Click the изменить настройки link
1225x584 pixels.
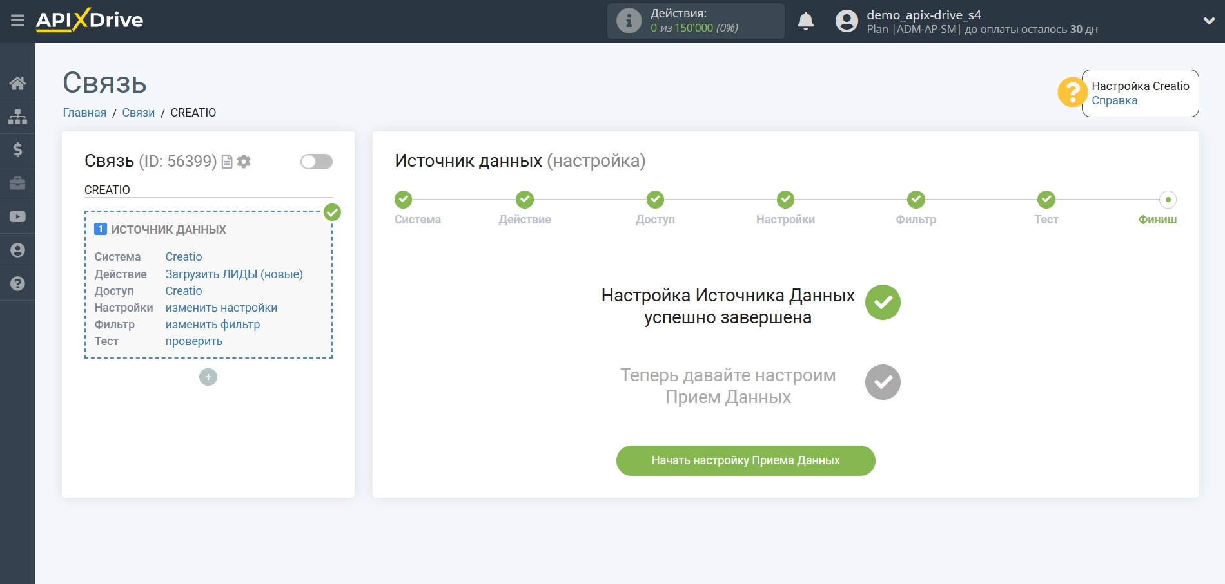click(221, 307)
